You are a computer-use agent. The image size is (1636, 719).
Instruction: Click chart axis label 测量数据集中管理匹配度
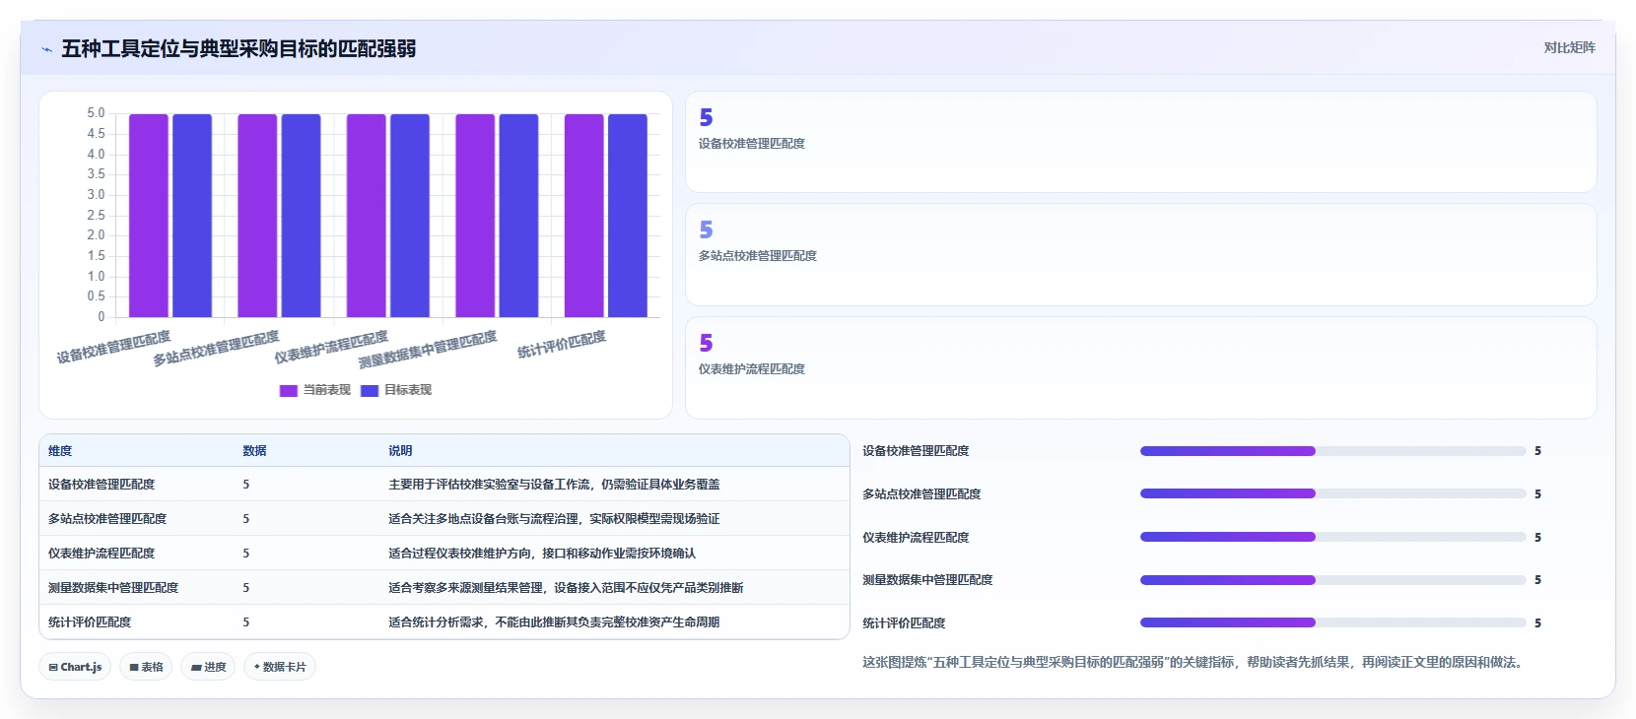click(428, 350)
